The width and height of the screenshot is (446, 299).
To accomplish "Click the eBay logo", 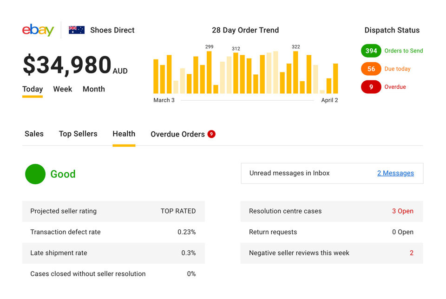I will click(x=38, y=30).
